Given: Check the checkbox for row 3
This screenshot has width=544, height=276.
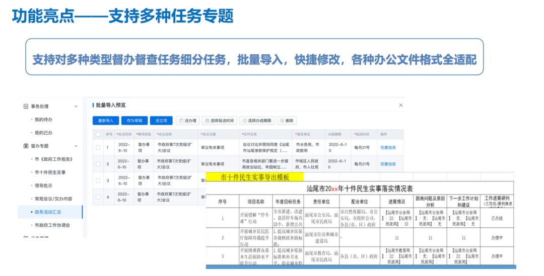Looking at the screenshot, I should click(98, 180).
